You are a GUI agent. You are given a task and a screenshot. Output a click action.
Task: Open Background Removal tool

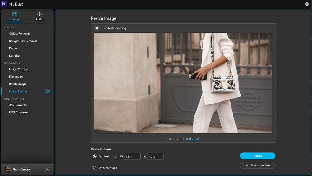(23, 41)
